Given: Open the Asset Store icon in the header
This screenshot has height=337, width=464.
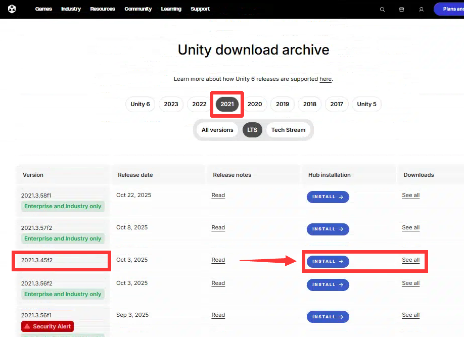Looking at the screenshot, I should (x=401, y=9).
